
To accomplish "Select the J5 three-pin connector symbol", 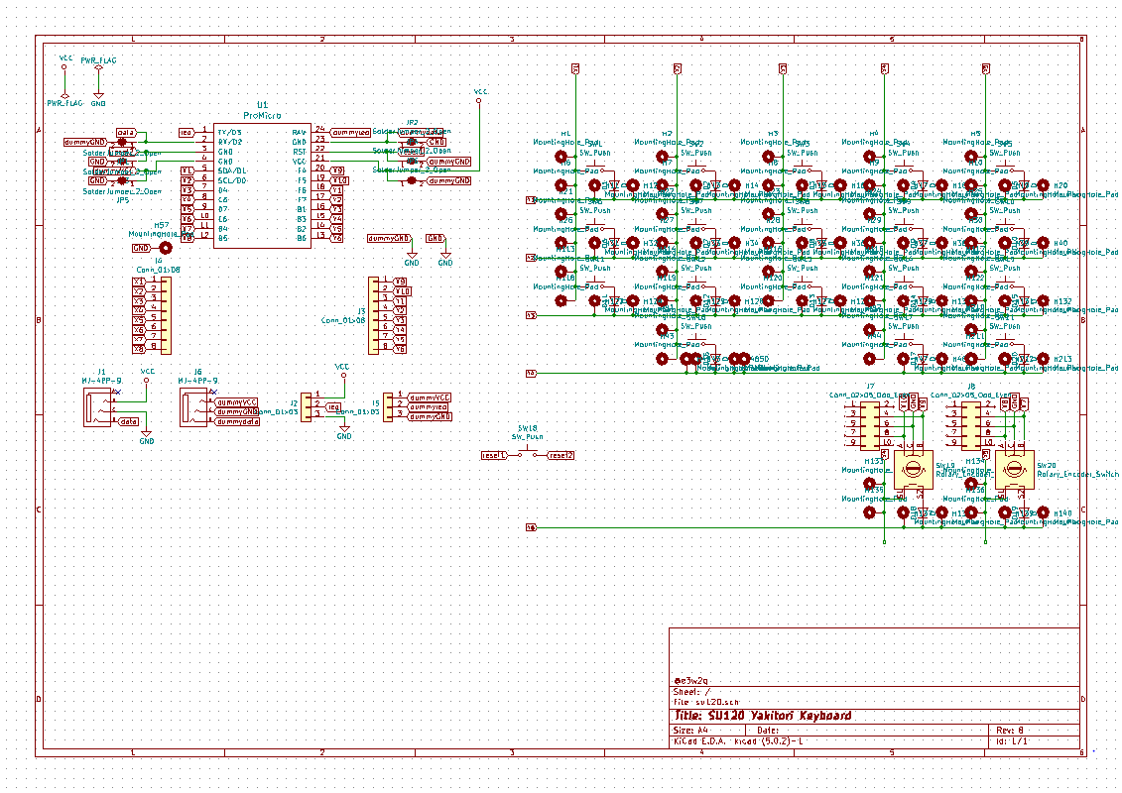I will pyautogui.click(x=389, y=406).
